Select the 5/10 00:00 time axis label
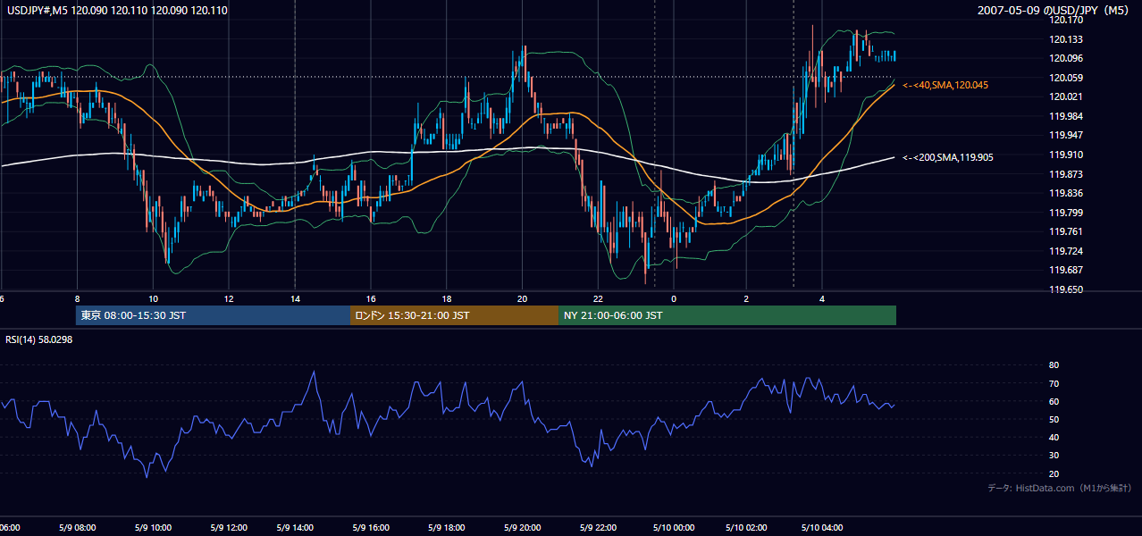1142x536 pixels. click(x=674, y=527)
